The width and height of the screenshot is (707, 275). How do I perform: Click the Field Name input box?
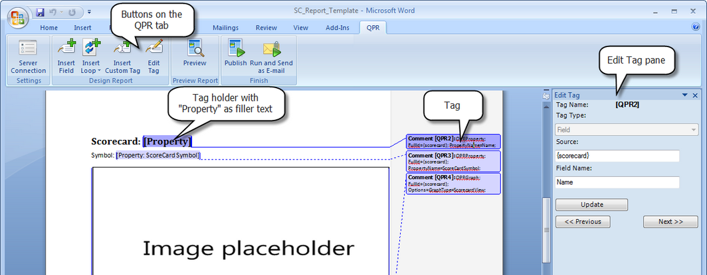pyautogui.click(x=617, y=182)
